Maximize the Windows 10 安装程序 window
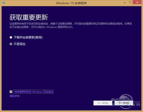 pos(130,2)
